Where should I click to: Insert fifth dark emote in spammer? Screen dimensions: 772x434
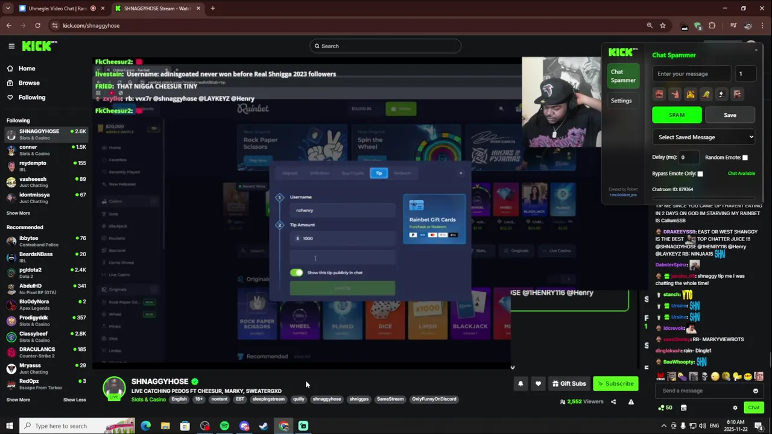(721, 94)
